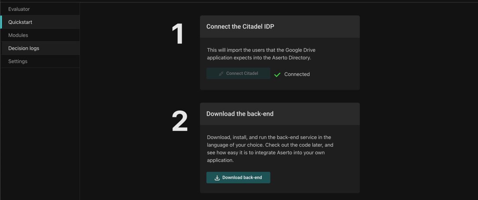Viewport: 478px width, 200px height.
Task: Click the Connect Citadel button
Action: click(x=238, y=74)
